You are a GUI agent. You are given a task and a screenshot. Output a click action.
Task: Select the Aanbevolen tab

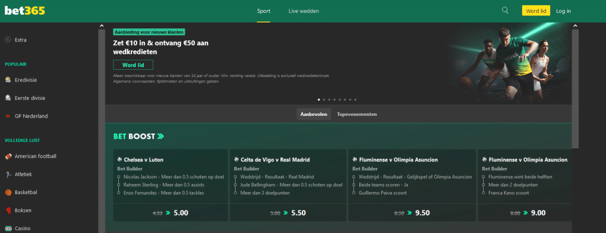point(314,114)
